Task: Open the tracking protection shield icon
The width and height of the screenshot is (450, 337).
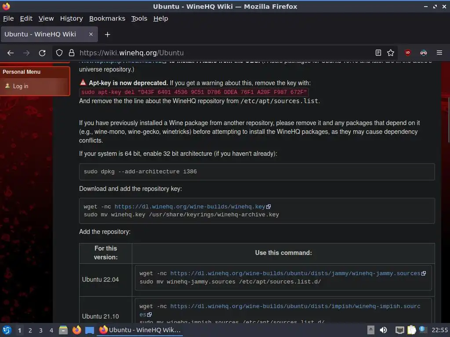Action: pyautogui.click(x=59, y=53)
